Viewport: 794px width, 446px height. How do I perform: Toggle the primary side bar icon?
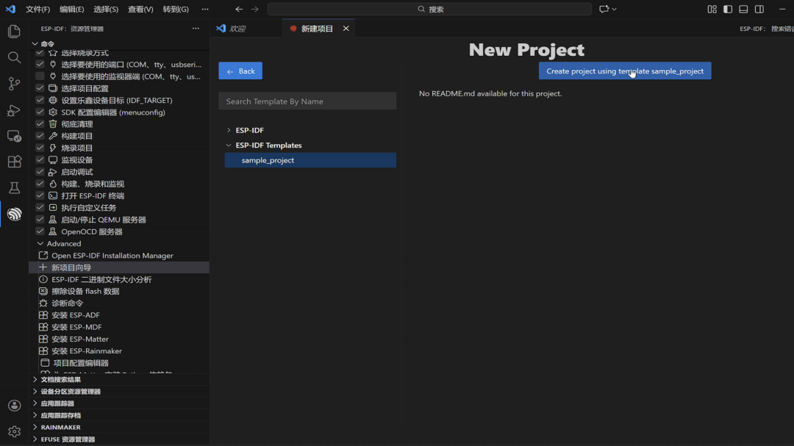728,9
